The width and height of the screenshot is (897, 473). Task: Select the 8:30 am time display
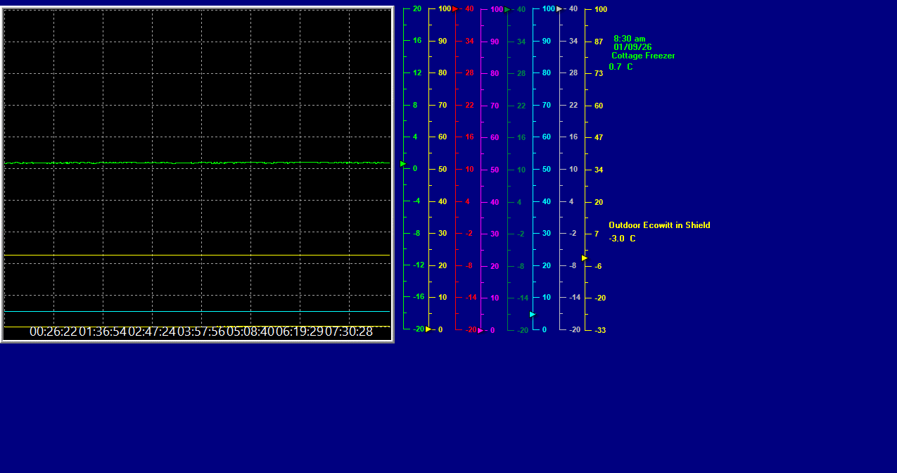[x=629, y=39]
